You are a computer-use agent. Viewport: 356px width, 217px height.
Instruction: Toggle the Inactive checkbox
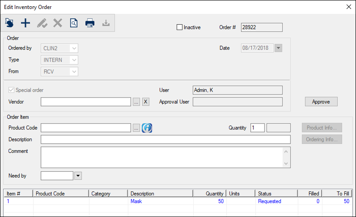click(180, 27)
